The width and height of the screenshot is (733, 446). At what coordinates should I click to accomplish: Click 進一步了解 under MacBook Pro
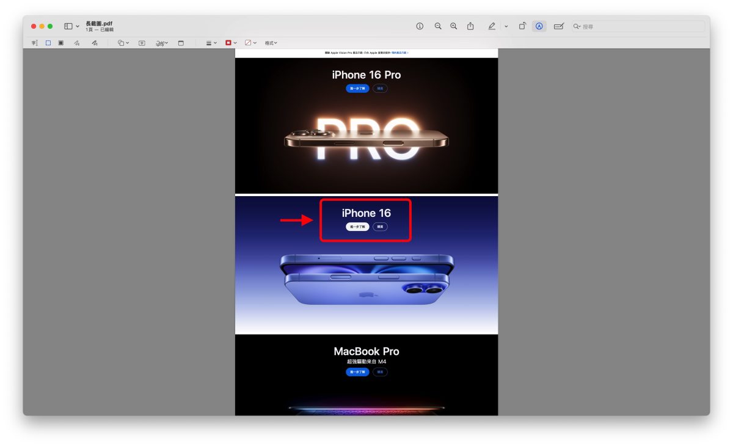(x=357, y=372)
